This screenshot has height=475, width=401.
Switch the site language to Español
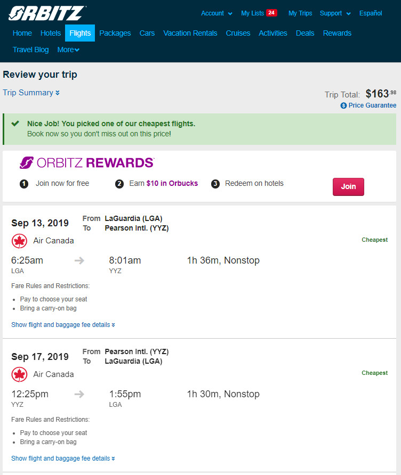(x=371, y=13)
